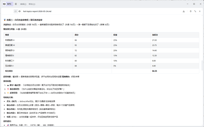Click the 权重 column header
The image size is (204, 127).
click(x=115, y=35)
